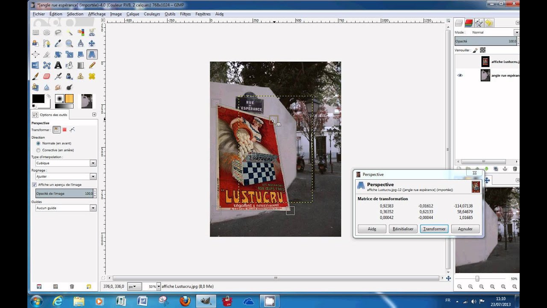Image resolution: width=547 pixels, height=308 pixels.
Task: Select the Fuzzy Select magic wand tool
Action: pyautogui.click(x=69, y=32)
